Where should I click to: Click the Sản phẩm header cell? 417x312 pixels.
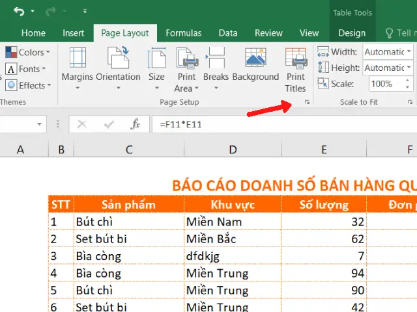(x=129, y=204)
